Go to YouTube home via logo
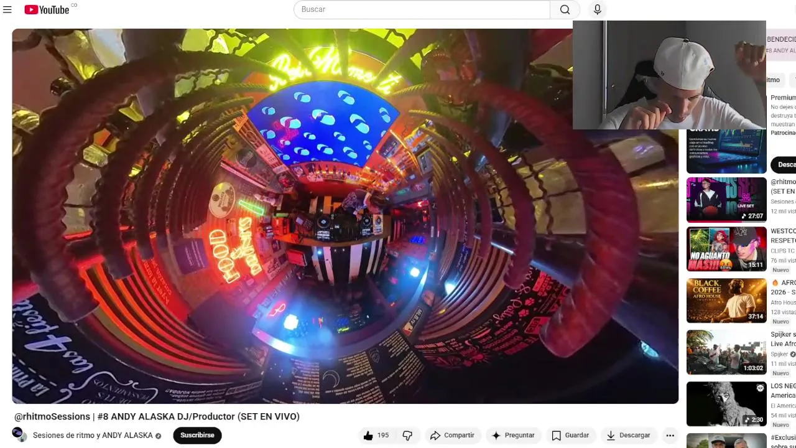Viewport: 796px width, 448px height. [47, 9]
